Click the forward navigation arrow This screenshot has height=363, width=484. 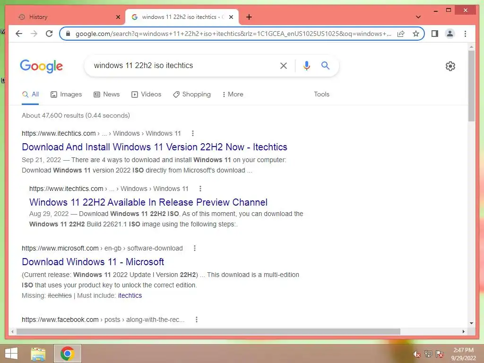(34, 34)
